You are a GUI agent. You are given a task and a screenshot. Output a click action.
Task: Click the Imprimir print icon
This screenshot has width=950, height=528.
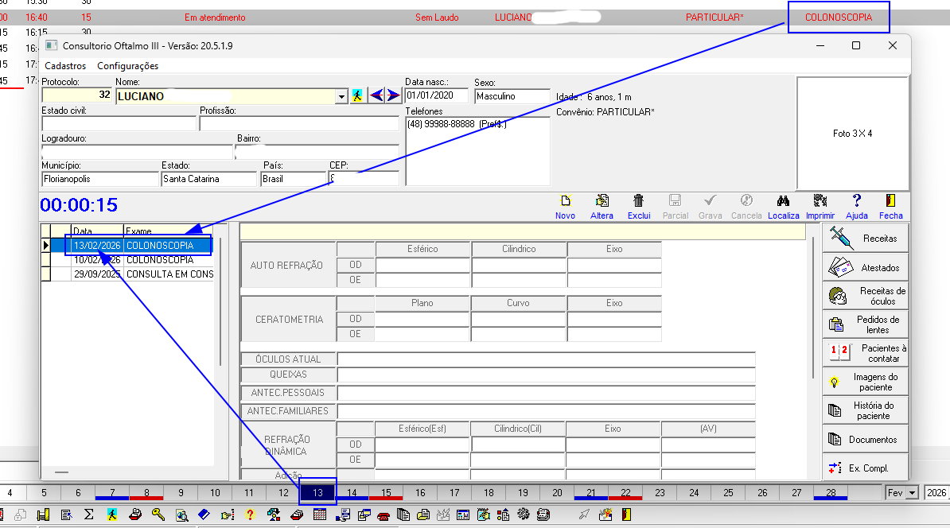[820, 202]
